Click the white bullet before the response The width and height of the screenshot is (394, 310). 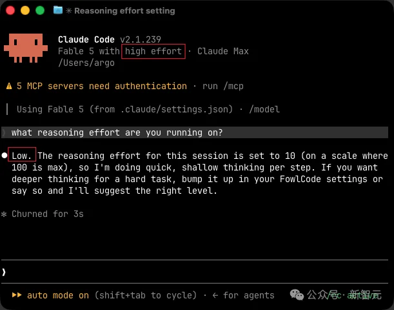(x=5, y=156)
